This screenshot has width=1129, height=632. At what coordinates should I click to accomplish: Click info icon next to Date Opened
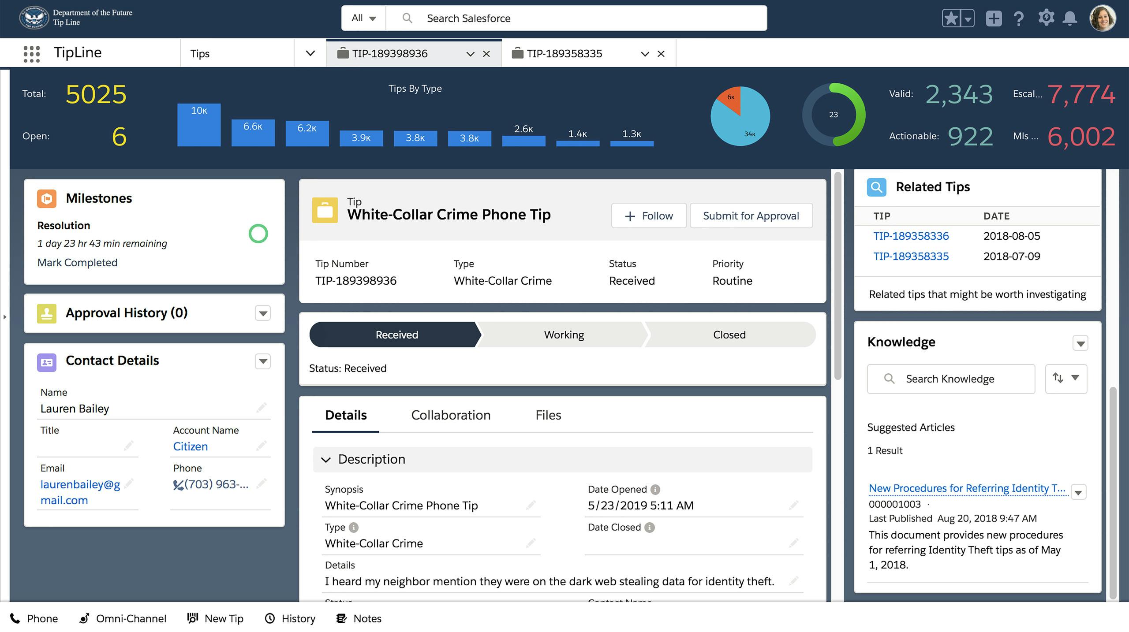coord(655,489)
